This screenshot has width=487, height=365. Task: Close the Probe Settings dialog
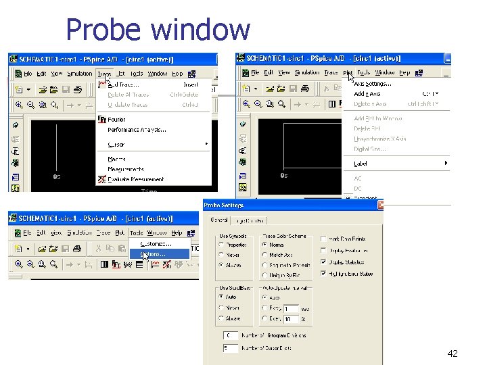(x=380, y=205)
